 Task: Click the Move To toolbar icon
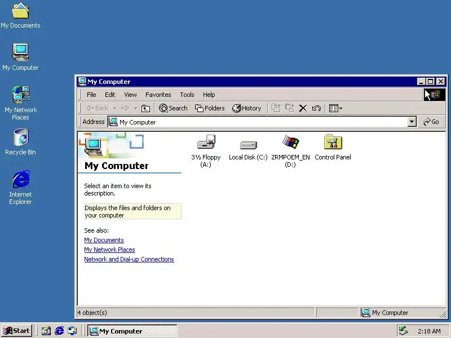click(276, 108)
